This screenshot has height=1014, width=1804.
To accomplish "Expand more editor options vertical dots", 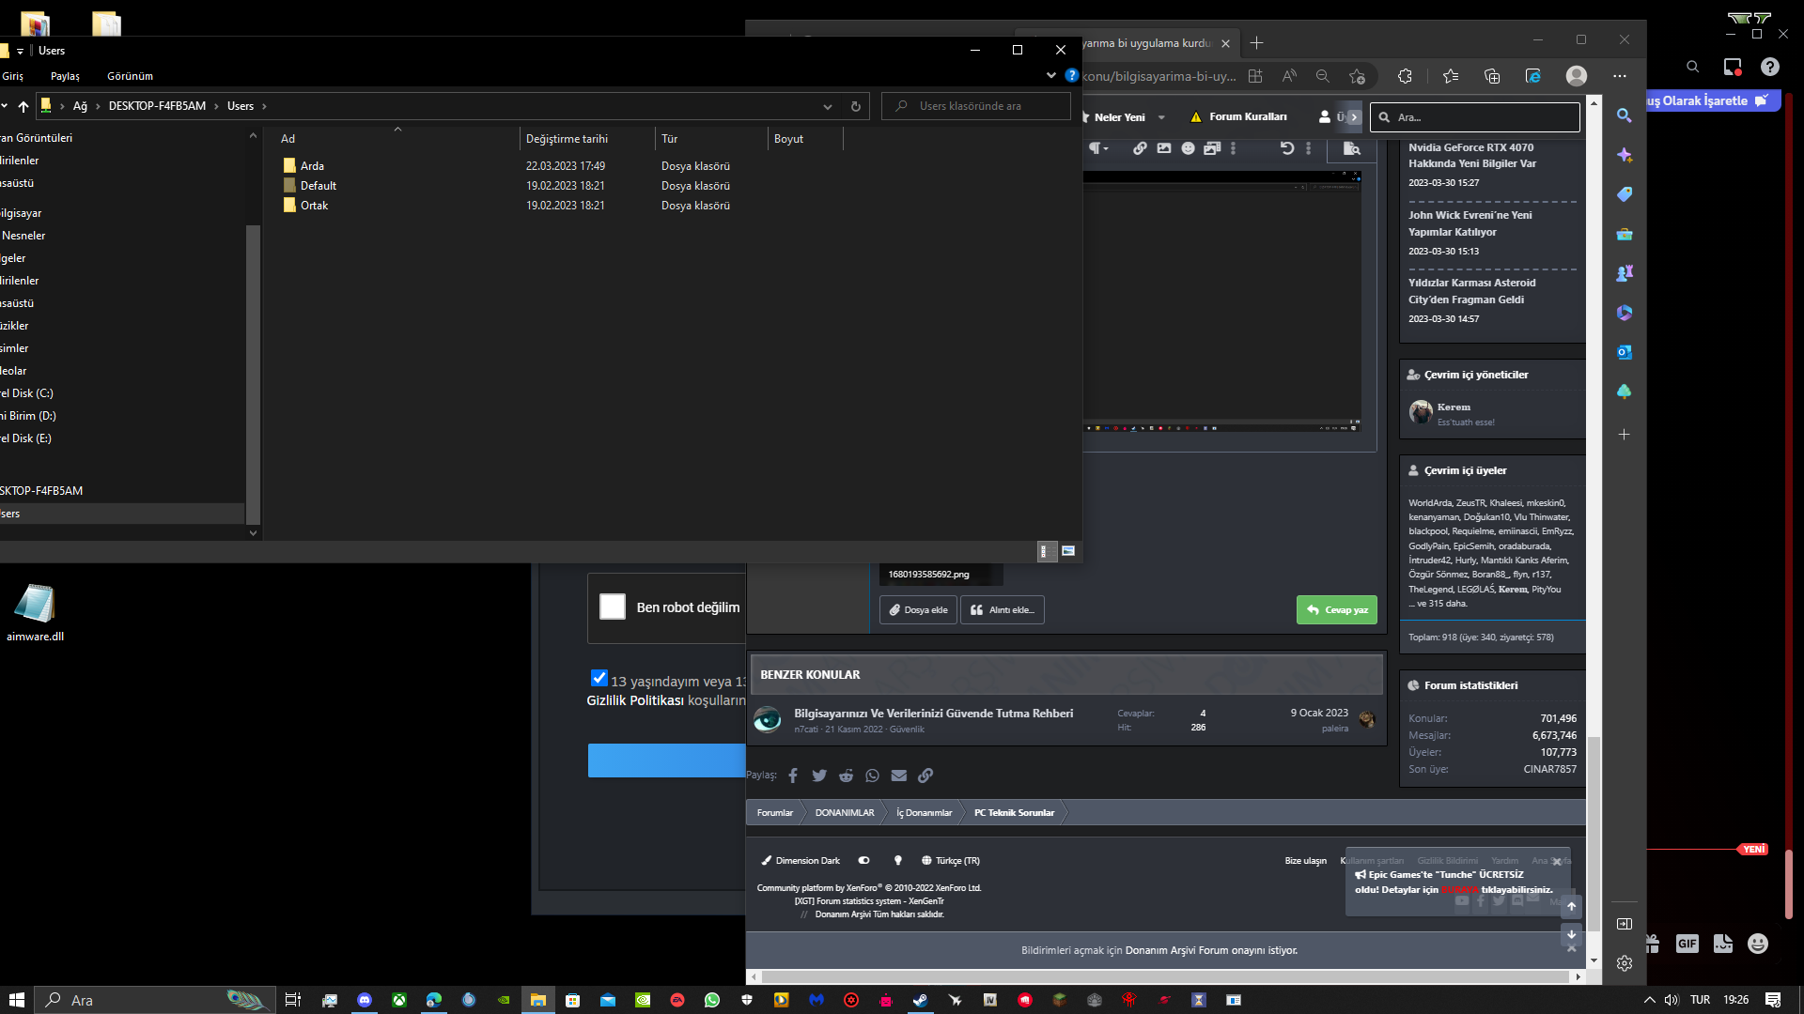I will tap(1234, 148).
